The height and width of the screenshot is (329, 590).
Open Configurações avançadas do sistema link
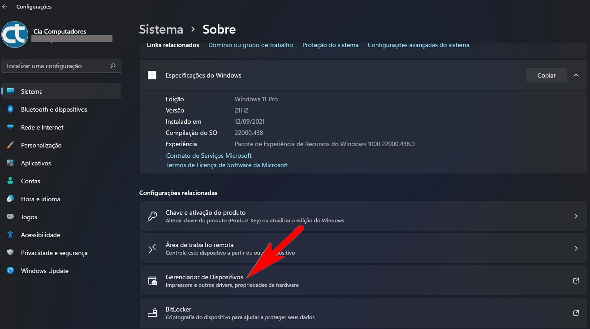pyautogui.click(x=418, y=45)
